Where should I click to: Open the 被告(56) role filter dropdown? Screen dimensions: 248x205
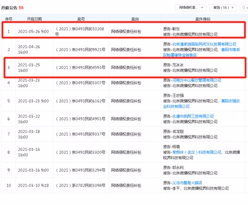pos(223,7)
